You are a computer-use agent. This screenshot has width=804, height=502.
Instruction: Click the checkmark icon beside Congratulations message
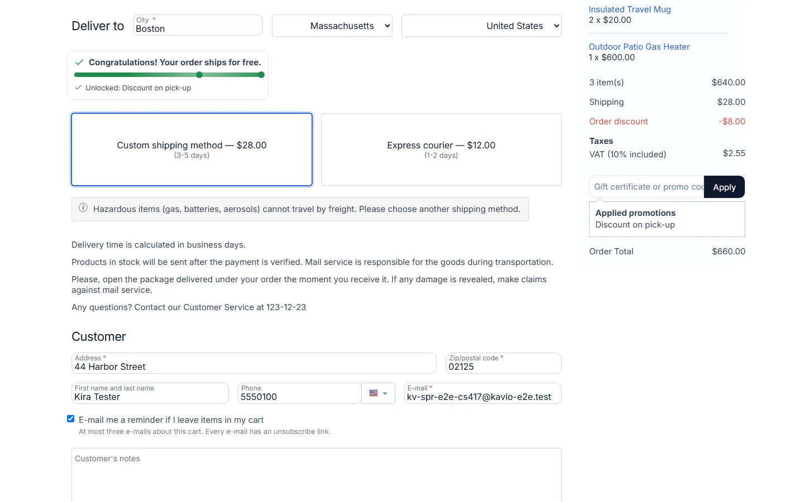(x=79, y=62)
